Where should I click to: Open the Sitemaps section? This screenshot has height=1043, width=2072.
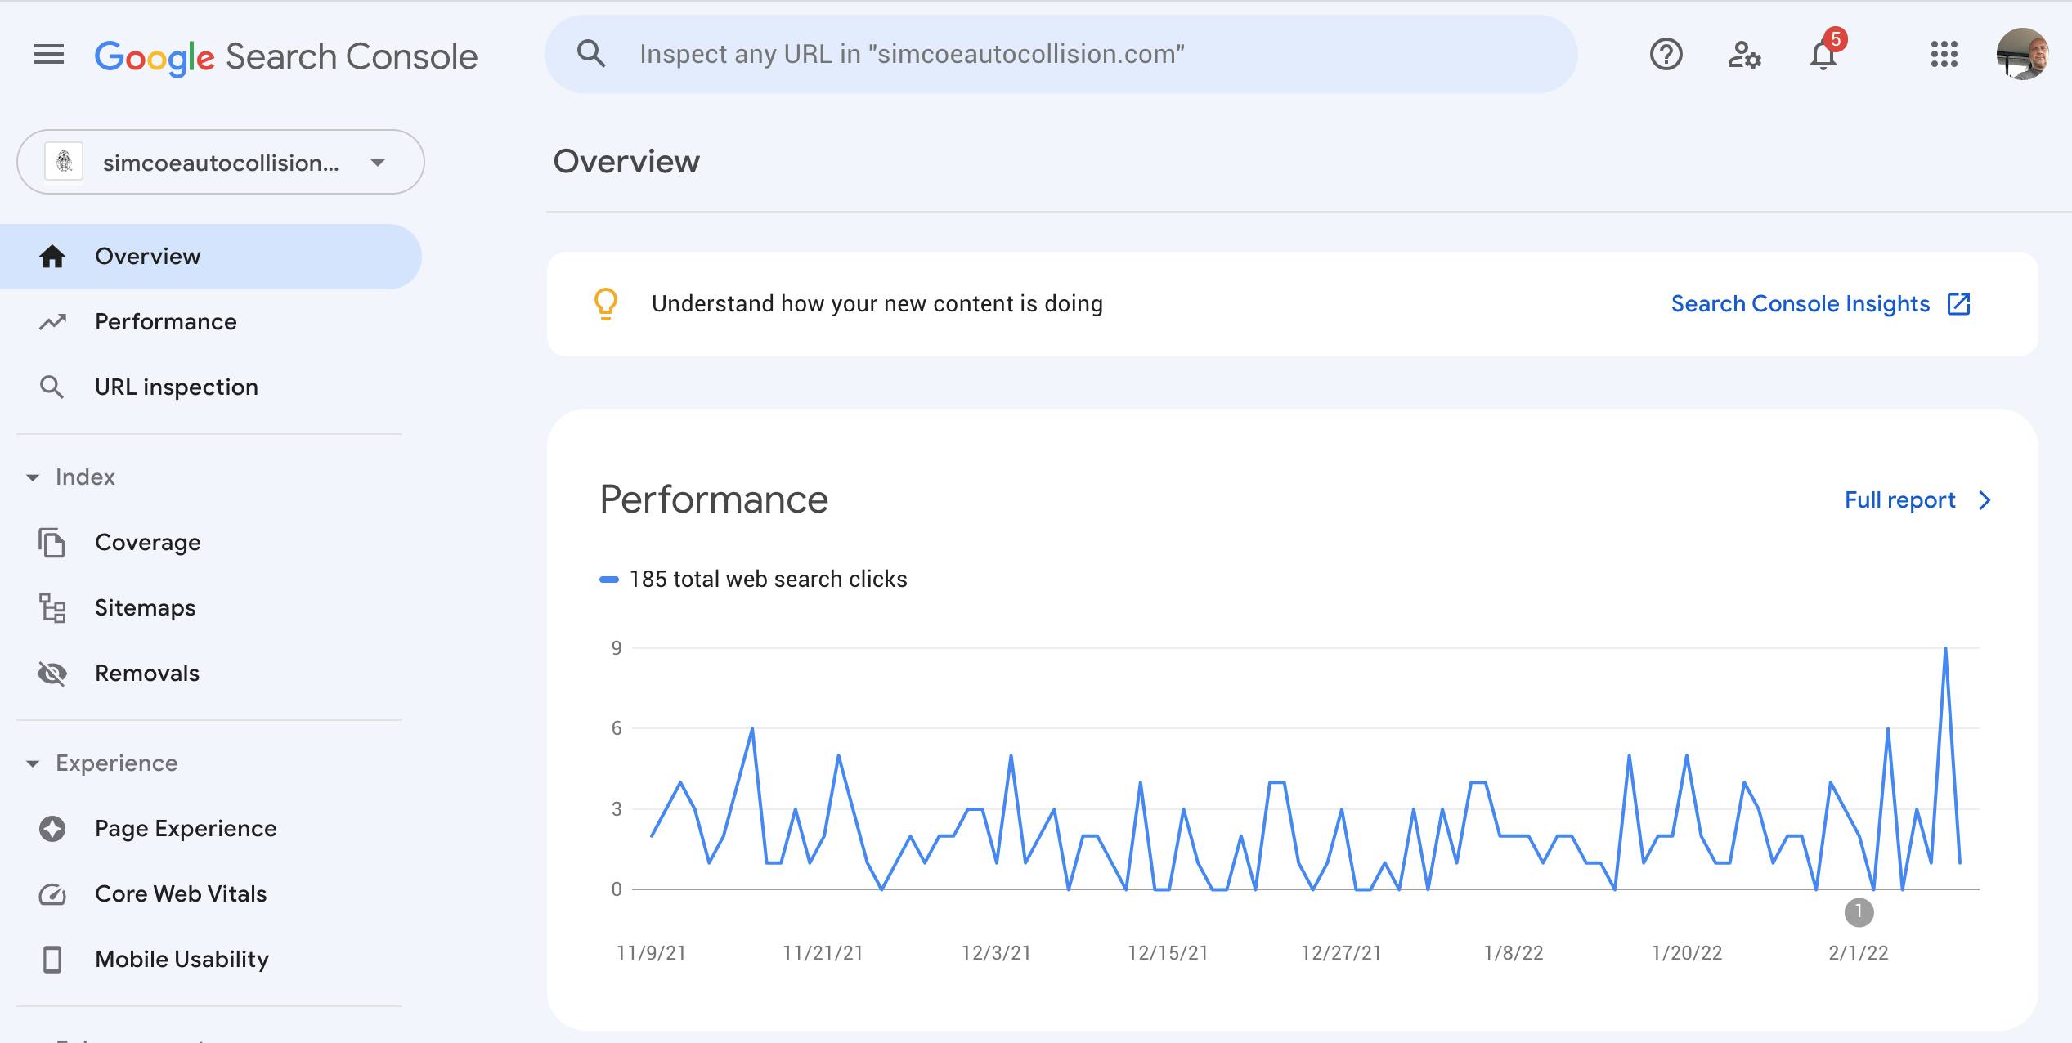click(x=145, y=607)
